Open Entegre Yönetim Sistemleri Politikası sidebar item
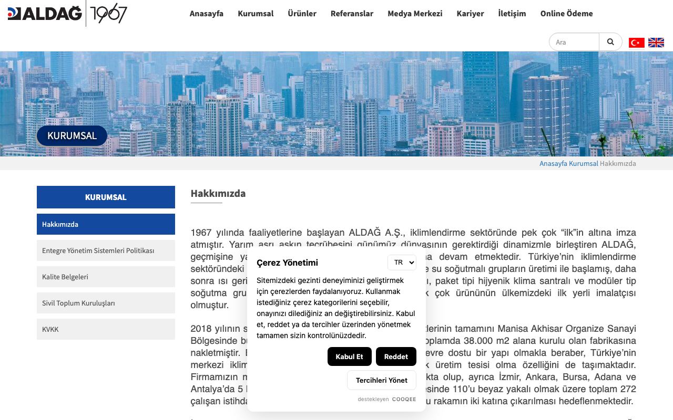 pos(106,250)
